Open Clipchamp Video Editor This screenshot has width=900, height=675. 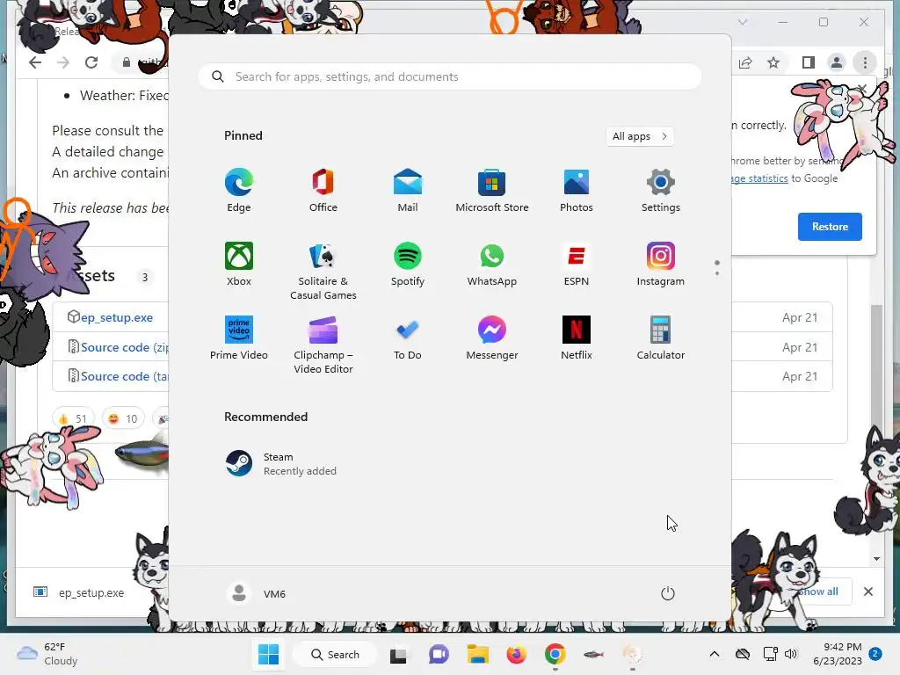click(323, 345)
